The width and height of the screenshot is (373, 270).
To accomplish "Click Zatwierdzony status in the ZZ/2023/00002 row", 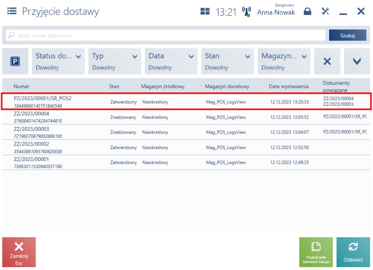I will [123, 148].
